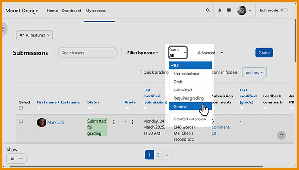Collapse the Status column dash under its header

pyautogui.click(x=90, y=108)
